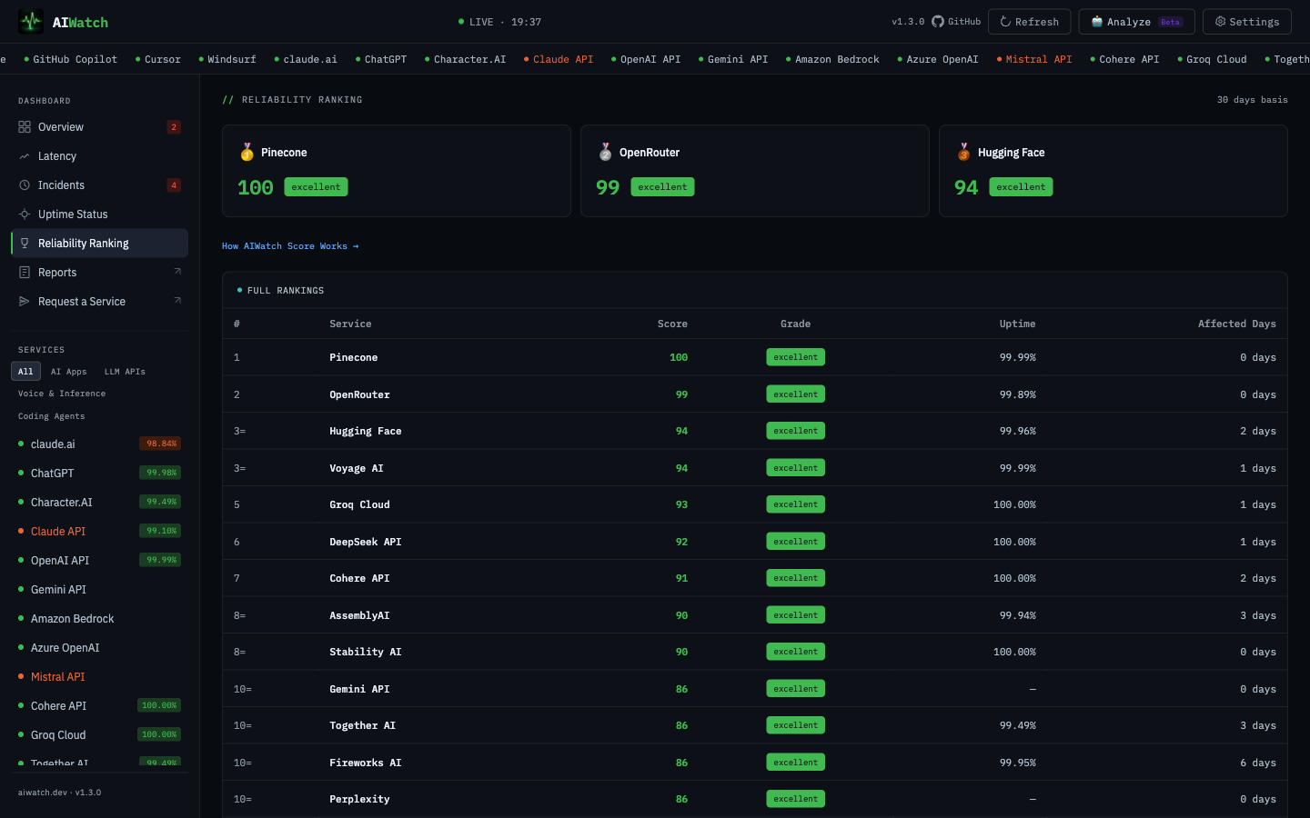
Task: Open the Overview menu item
Action: 99,127
